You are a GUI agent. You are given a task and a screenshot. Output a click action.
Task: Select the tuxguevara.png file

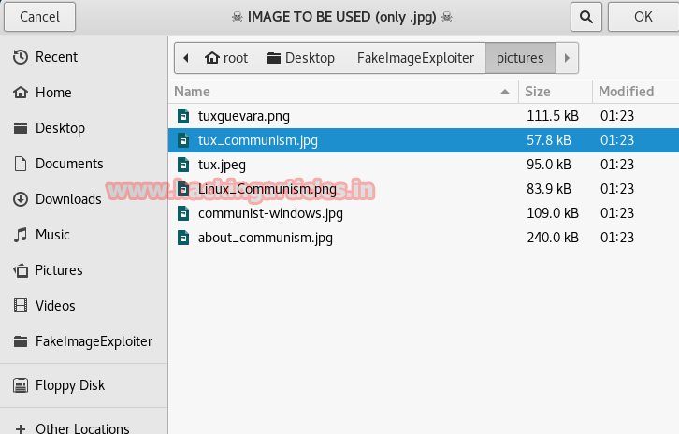(243, 116)
